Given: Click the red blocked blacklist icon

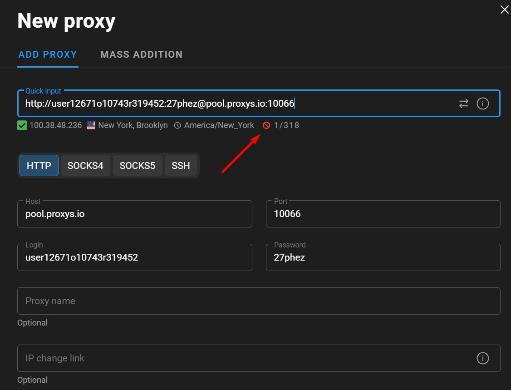Looking at the screenshot, I should pos(266,125).
